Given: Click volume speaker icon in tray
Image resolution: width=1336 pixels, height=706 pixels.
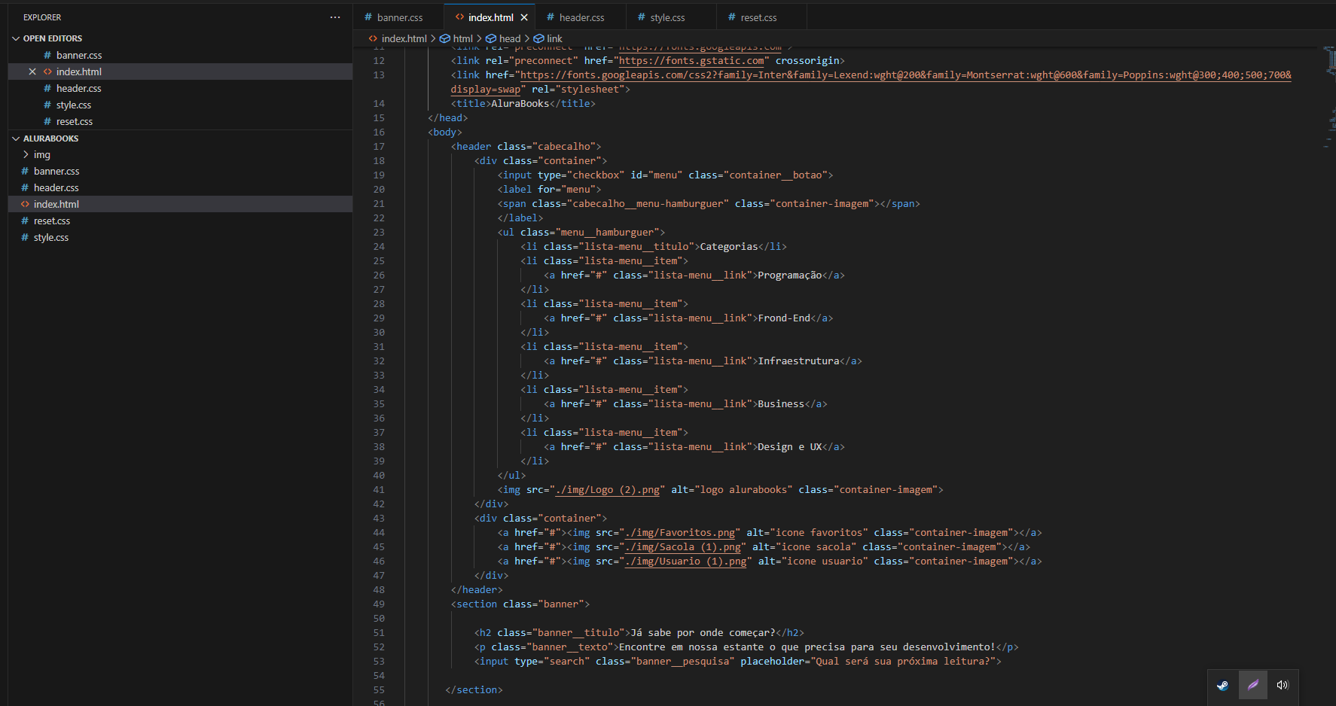Looking at the screenshot, I should point(1283,685).
